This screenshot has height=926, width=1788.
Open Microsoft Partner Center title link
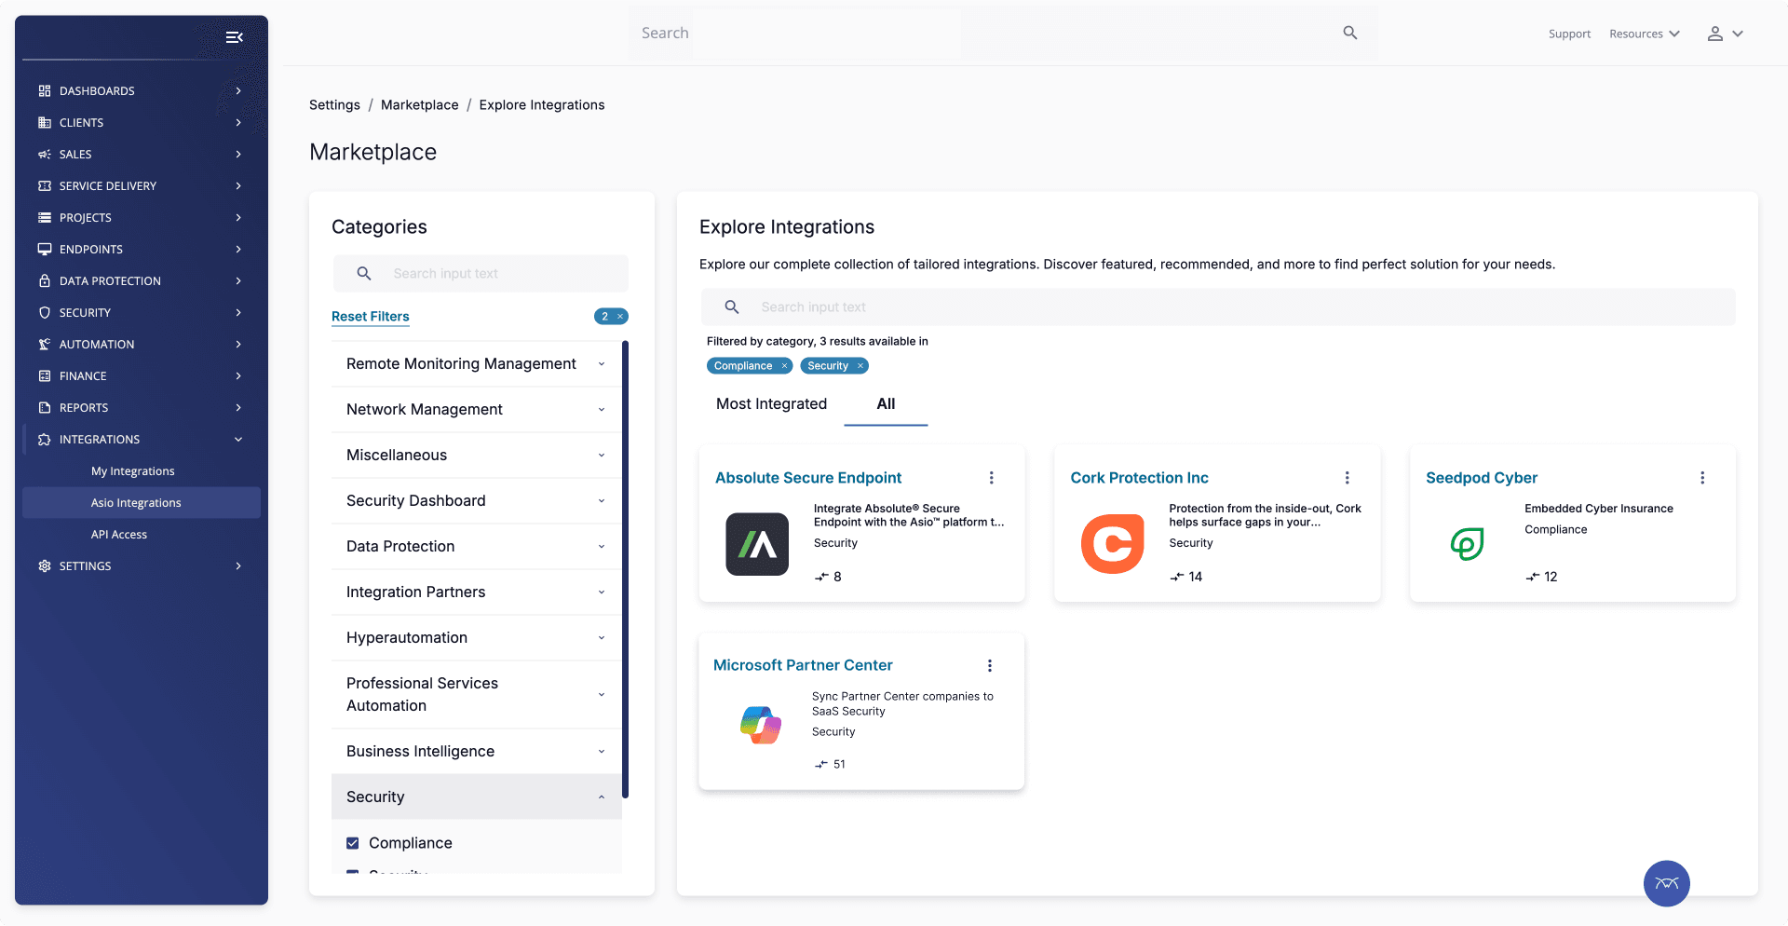click(x=803, y=665)
